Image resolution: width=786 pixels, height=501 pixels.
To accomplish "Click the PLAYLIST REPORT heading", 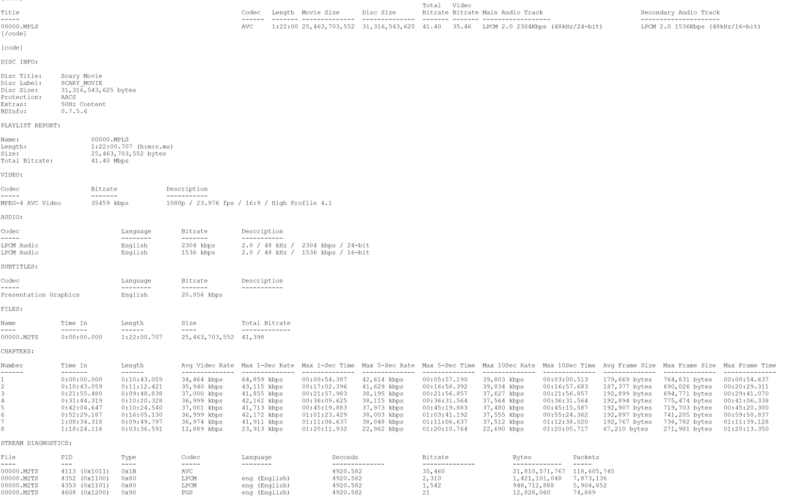I will tap(30, 125).
